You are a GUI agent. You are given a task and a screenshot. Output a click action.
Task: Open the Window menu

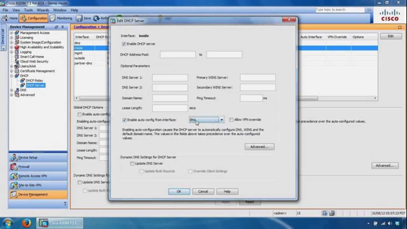coord(60,10)
